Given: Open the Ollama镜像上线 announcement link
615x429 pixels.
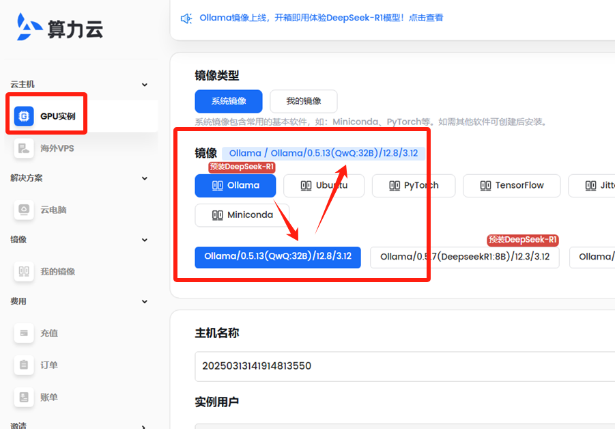Looking at the screenshot, I should (x=321, y=18).
